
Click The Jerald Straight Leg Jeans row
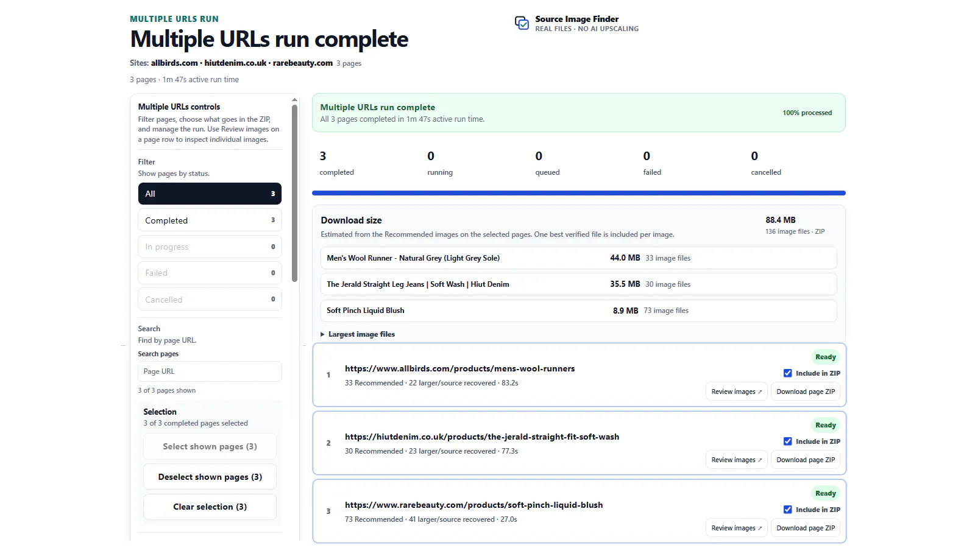pos(578,284)
